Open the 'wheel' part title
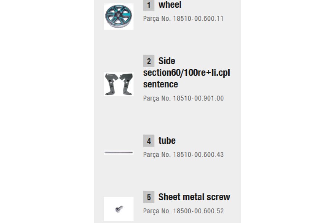The width and height of the screenshot is (335, 223). (x=170, y=5)
